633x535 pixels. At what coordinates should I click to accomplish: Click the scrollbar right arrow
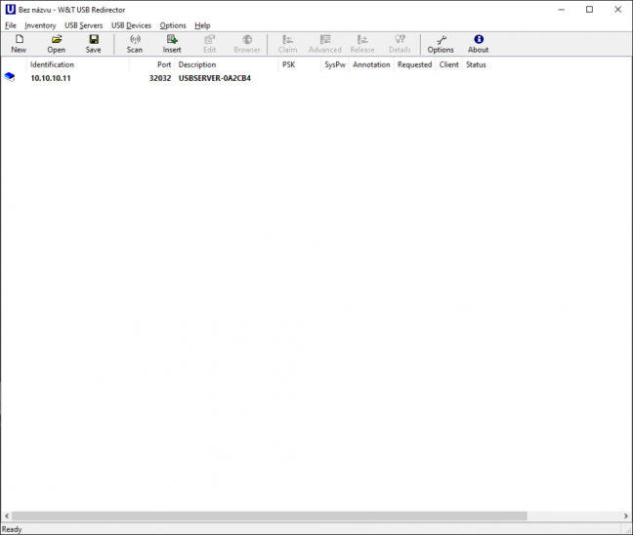[626, 516]
